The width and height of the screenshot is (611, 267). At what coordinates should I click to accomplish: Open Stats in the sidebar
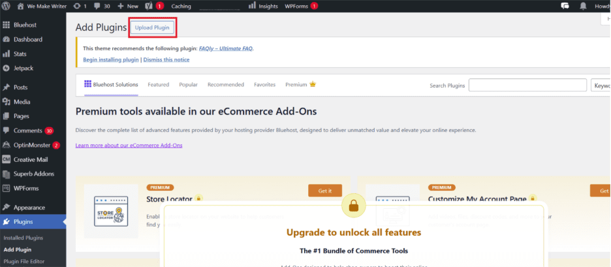[x=33, y=54]
